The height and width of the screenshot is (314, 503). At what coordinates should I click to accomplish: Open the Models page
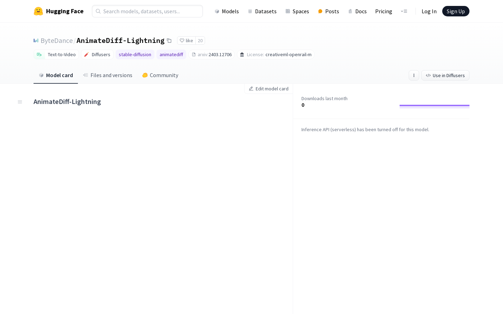(x=227, y=11)
